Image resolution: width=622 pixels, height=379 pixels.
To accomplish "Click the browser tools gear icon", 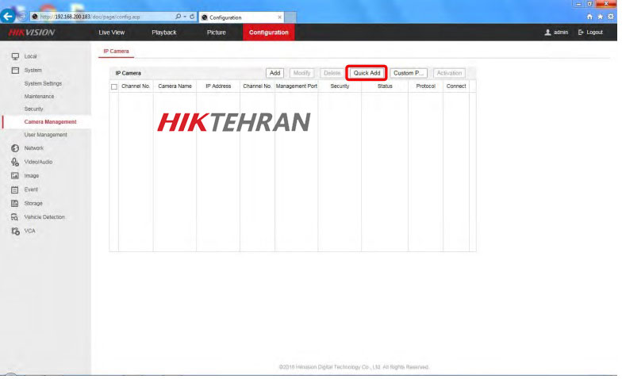I will tap(611, 17).
